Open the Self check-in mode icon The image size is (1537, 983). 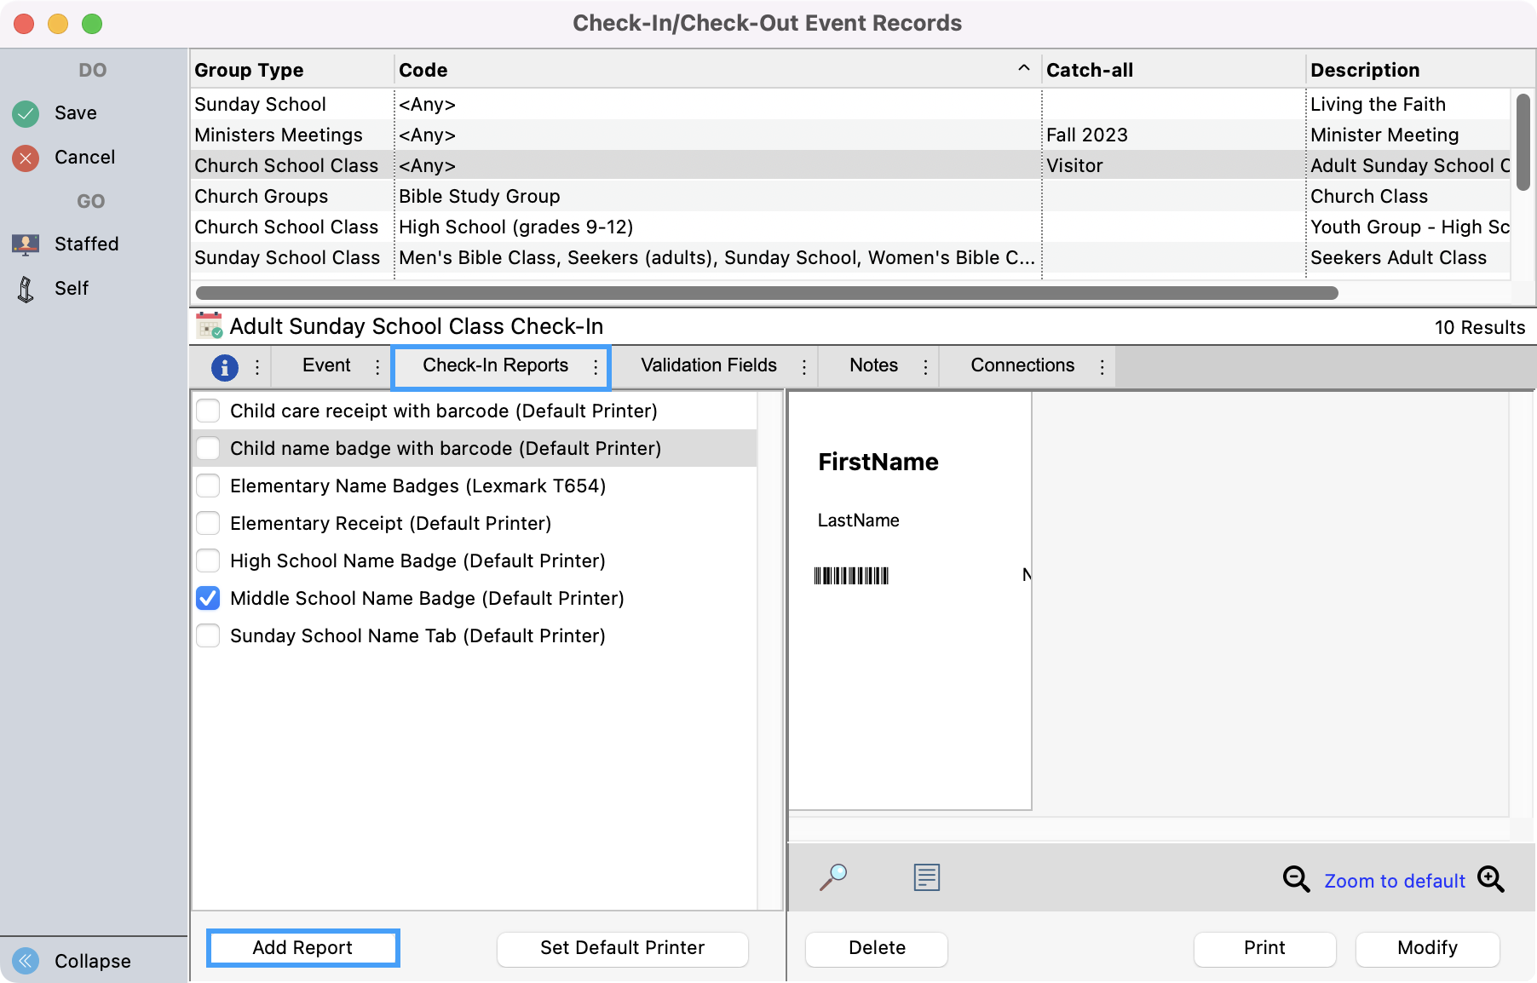pyautogui.click(x=25, y=288)
